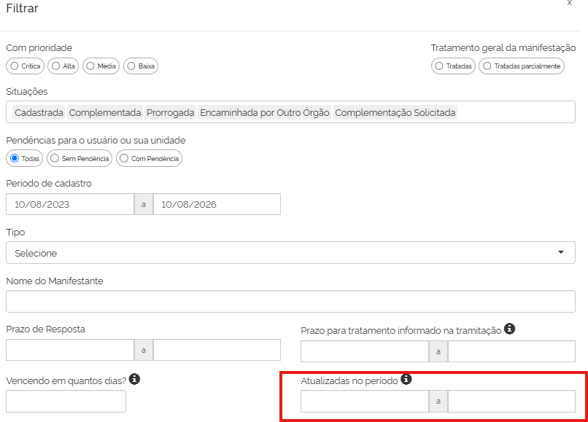Click the Complementada tag in Situações

pos(105,112)
